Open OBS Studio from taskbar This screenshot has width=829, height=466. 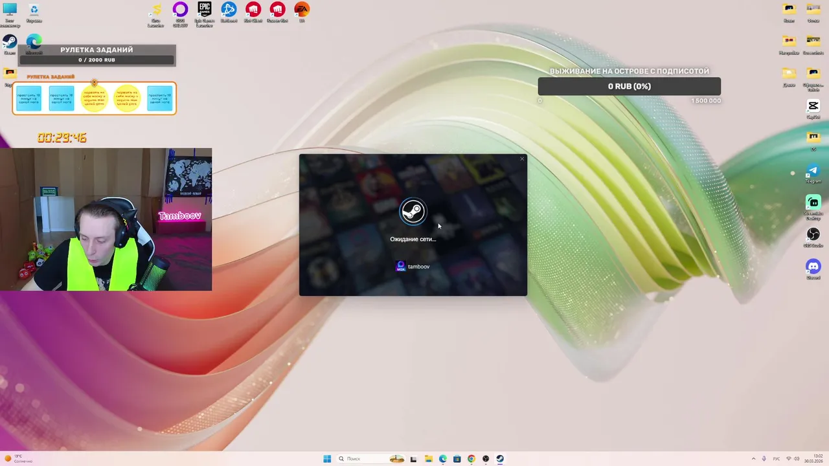(x=486, y=459)
